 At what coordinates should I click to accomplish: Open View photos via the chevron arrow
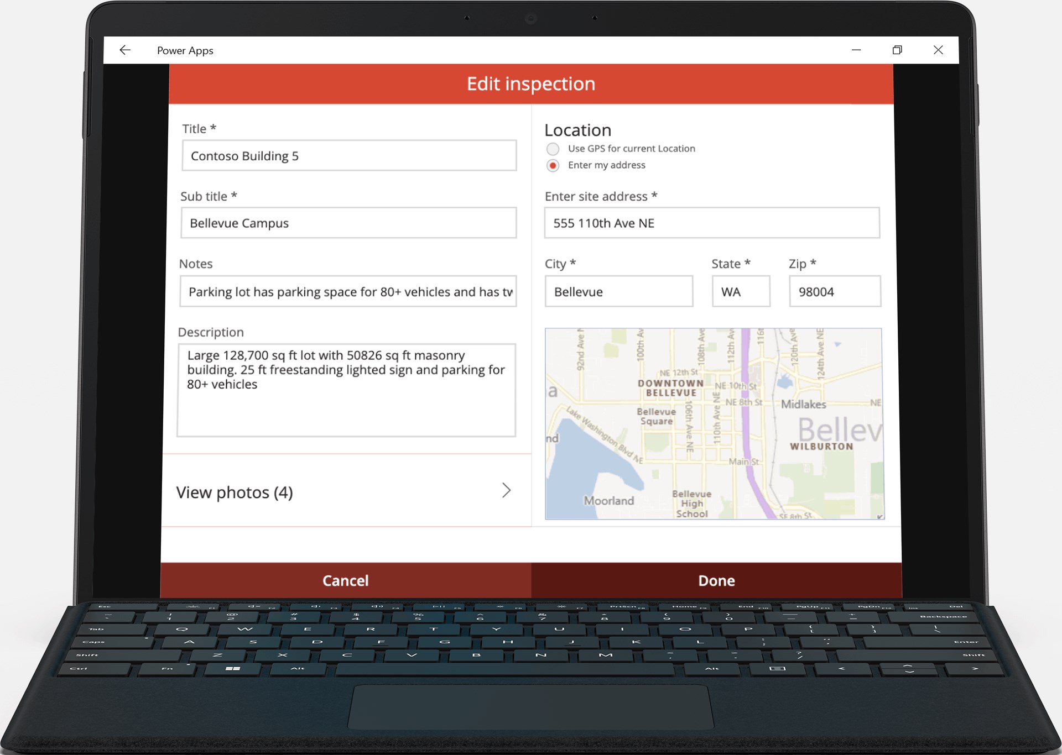click(506, 491)
